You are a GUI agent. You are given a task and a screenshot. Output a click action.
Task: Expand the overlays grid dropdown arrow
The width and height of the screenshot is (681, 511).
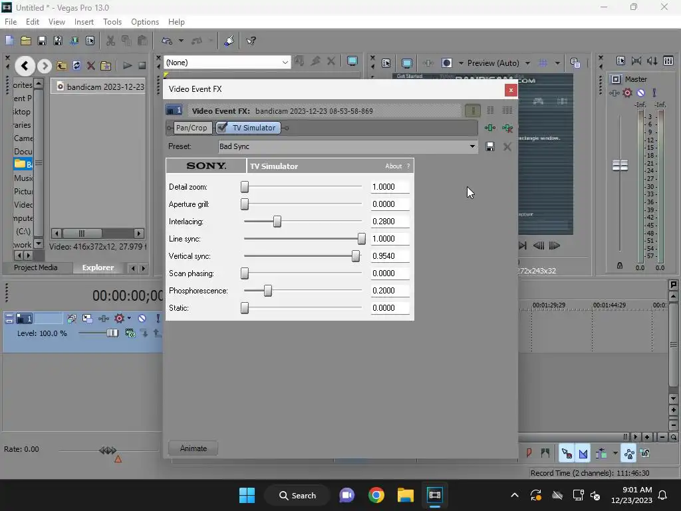[557, 63]
